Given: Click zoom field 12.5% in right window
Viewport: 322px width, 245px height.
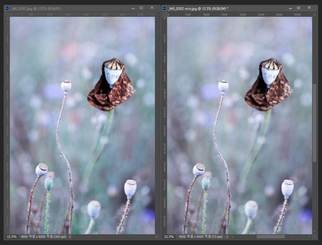Looking at the screenshot, I should pos(169,237).
